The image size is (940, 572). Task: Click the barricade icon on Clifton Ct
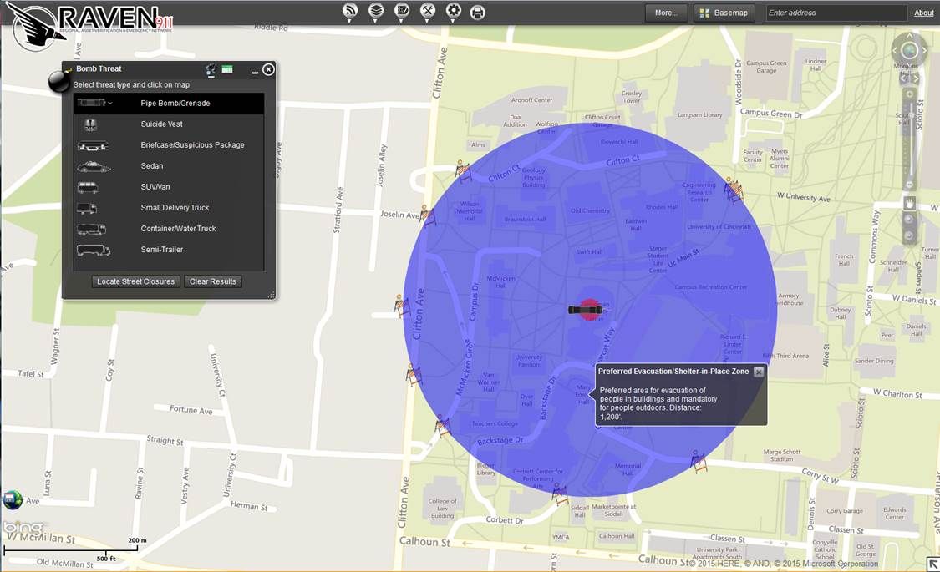pyautogui.click(x=464, y=170)
